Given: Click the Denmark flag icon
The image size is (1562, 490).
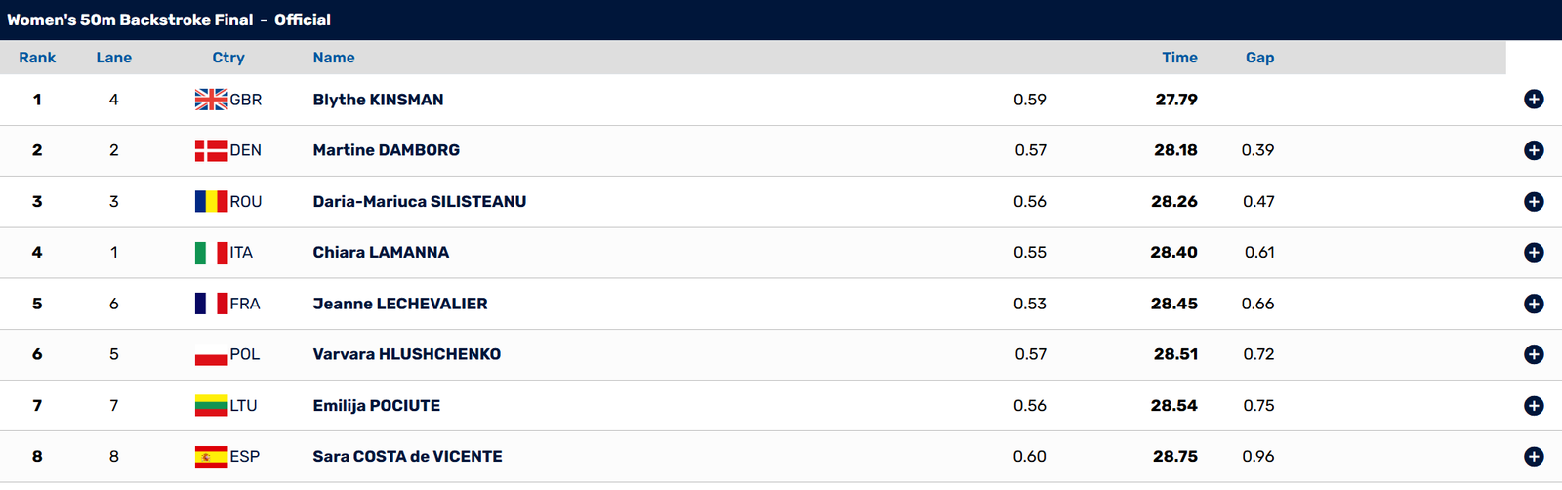Looking at the screenshot, I should tap(211, 150).
